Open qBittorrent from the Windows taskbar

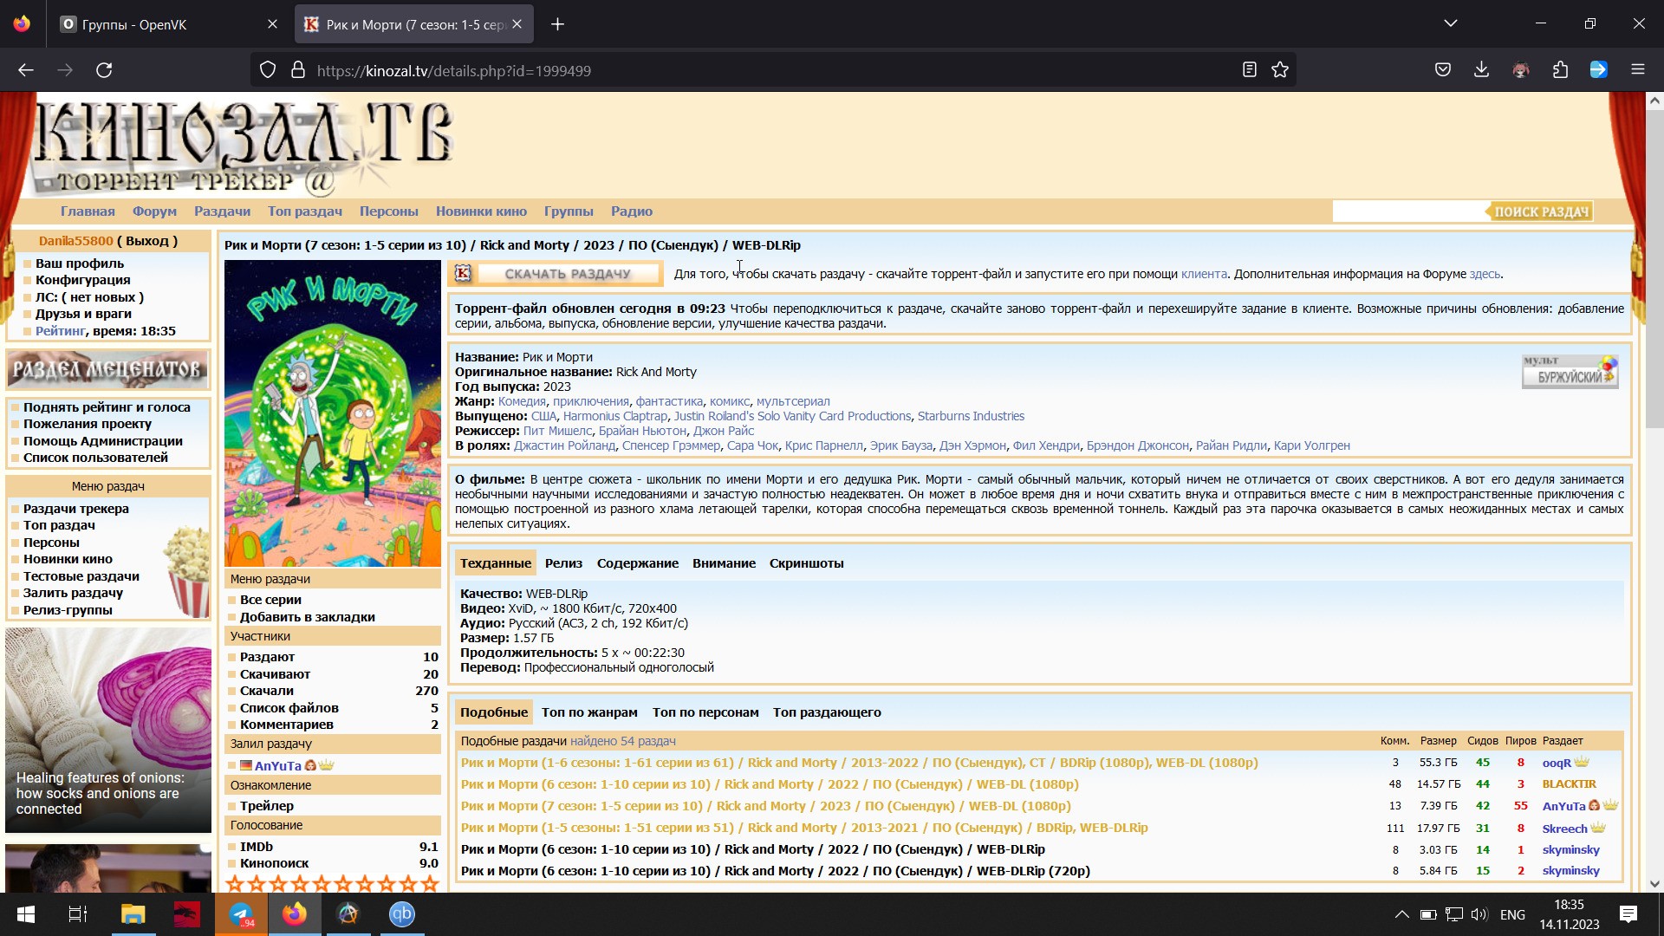[x=401, y=914]
